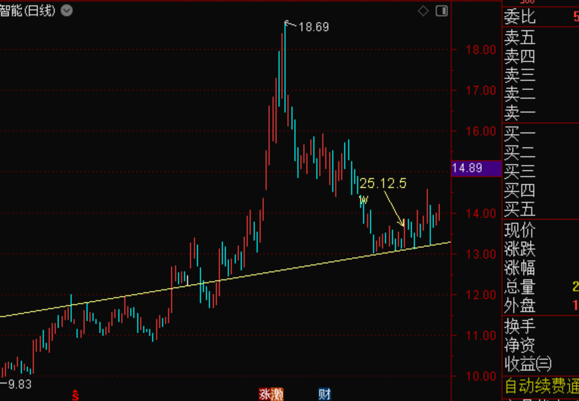This screenshot has height=401, width=579.
Task: Click the diamond icon above the chart
Action: (x=423, y=11)
